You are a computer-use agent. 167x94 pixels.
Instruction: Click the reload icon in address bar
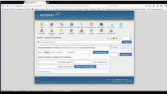(x=110, y=6)
